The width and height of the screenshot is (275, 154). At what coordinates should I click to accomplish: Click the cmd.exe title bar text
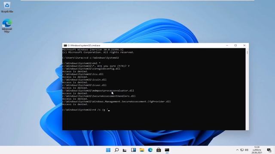click(84, 45)
